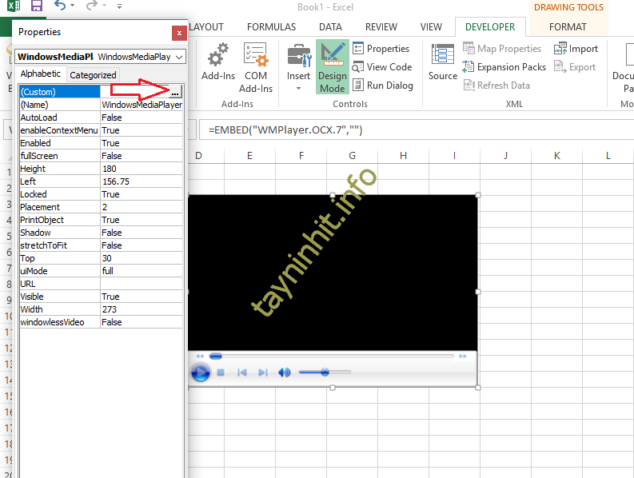Expand the WindowsMediaPlayer object dropdown

click(179, 57)
